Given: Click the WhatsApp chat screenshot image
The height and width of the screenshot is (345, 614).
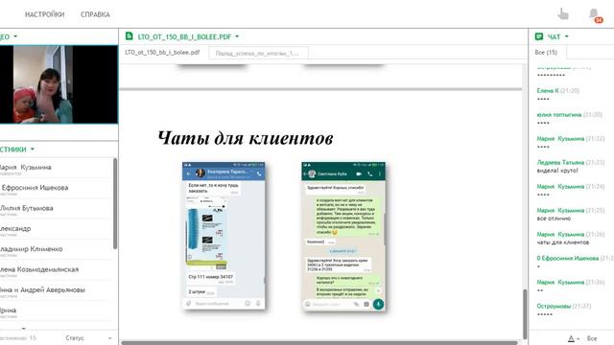Looking at the screenshot, I should [343, 237].
